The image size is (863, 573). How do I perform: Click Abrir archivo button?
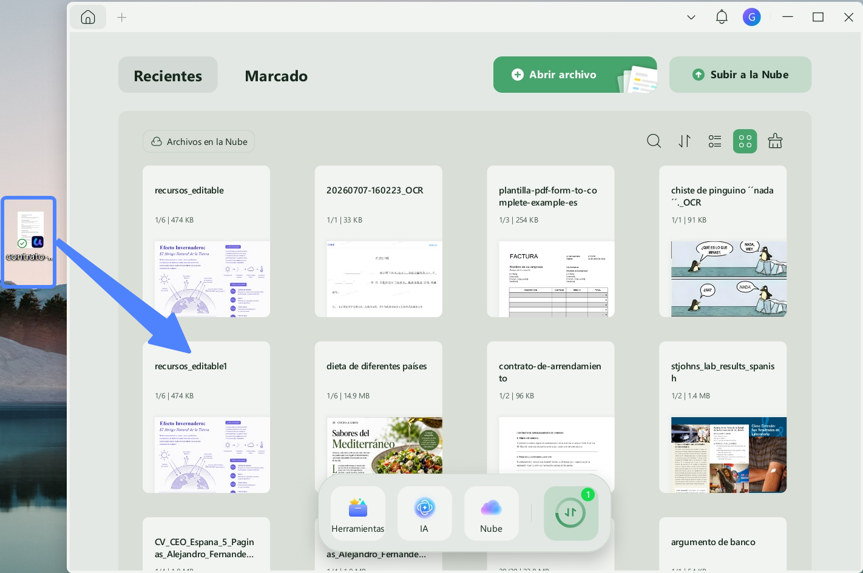[x=575, y=75]
